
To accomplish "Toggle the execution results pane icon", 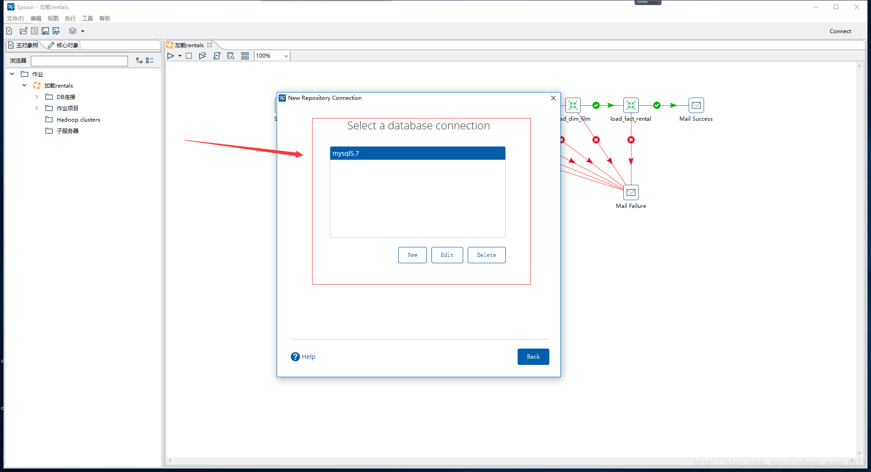I will [245, 56].
